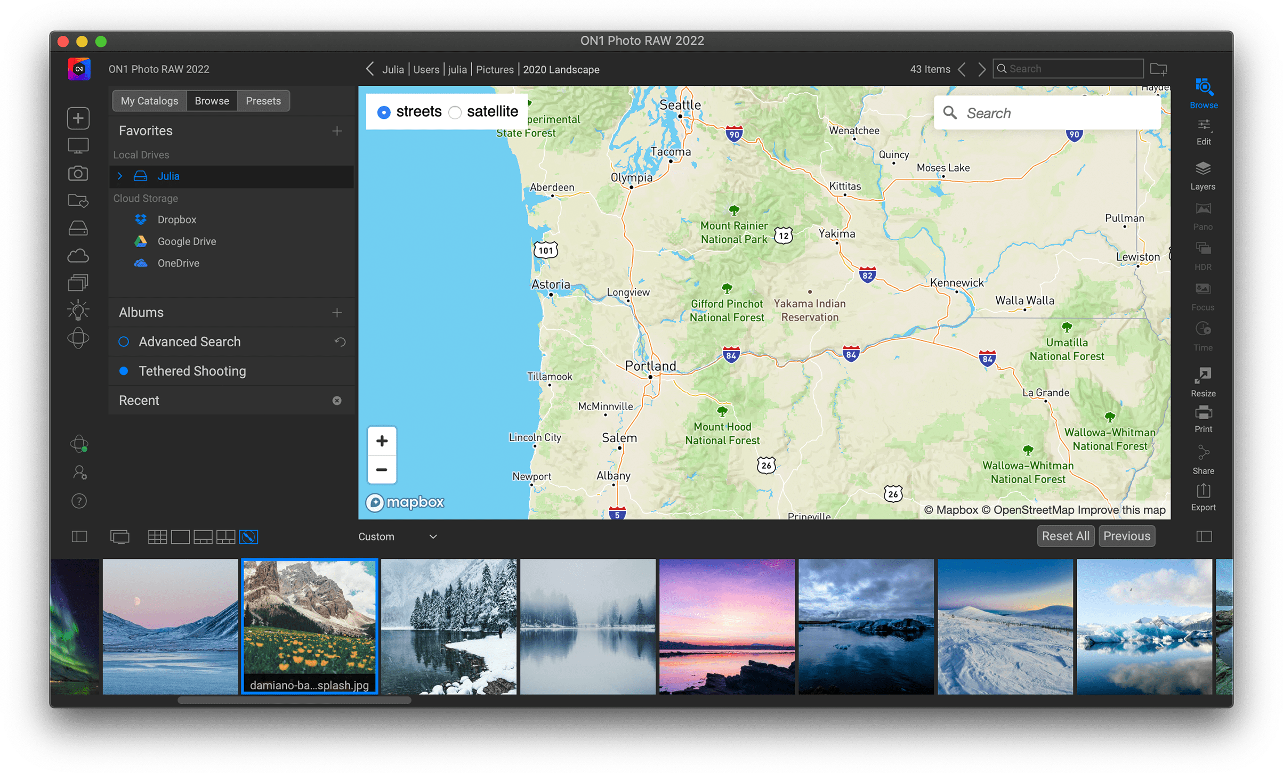This screenshot has height=773, width=1283.
Task: Switch to grid view layout
Action: click(x=157, y=536)
